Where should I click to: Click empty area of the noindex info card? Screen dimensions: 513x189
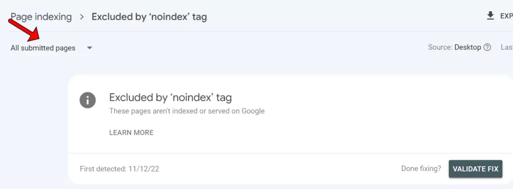[x=360, y=124]
